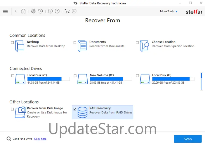Image resolution: width=205 pixels, height=145 pixels.
Task: Select the Choose Location search icon
Action: (144, 46)
